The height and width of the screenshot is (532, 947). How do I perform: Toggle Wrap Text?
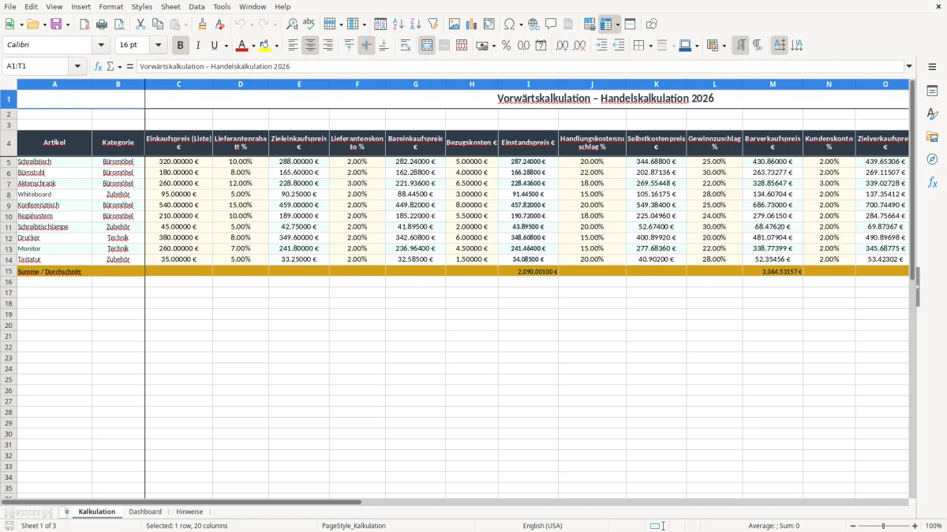(406, 46)
